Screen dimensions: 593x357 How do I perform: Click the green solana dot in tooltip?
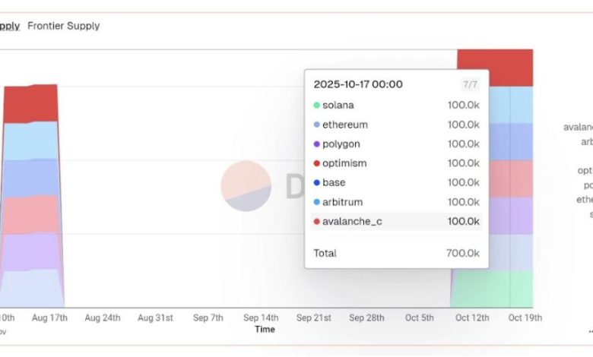[x=316, y=106]
